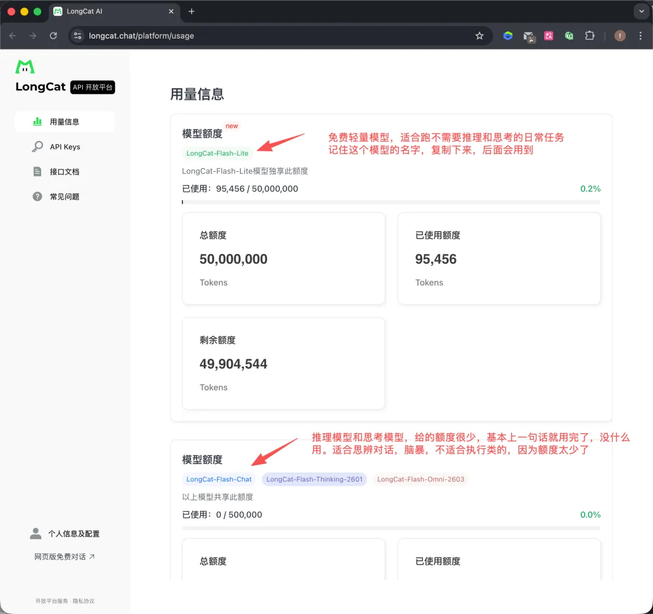This screenshot has height=614, width=653.
Task: Click the LongCat-Flash-Thinking-2601 model tag
Action: [314, 480]
